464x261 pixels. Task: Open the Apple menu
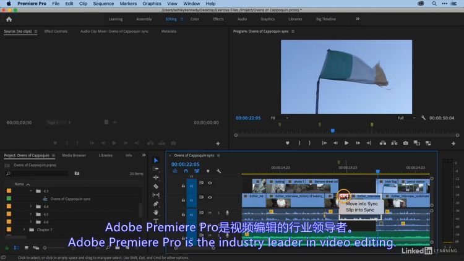click(x=9, y=4)
